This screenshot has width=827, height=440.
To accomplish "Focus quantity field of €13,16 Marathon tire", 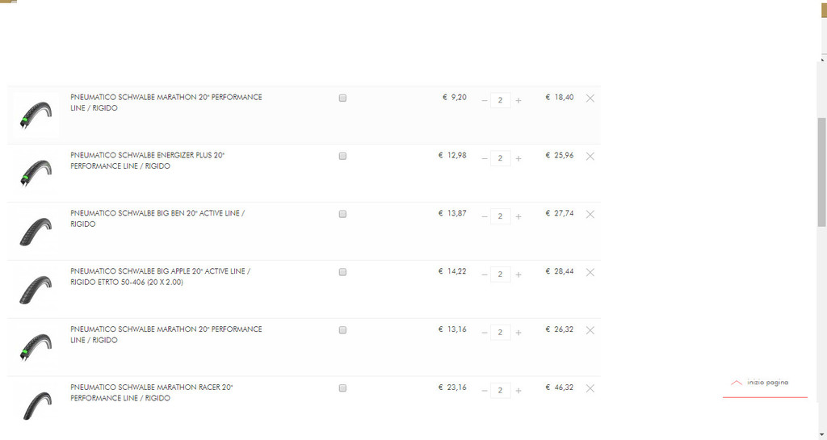I will [x=500, y=332].
